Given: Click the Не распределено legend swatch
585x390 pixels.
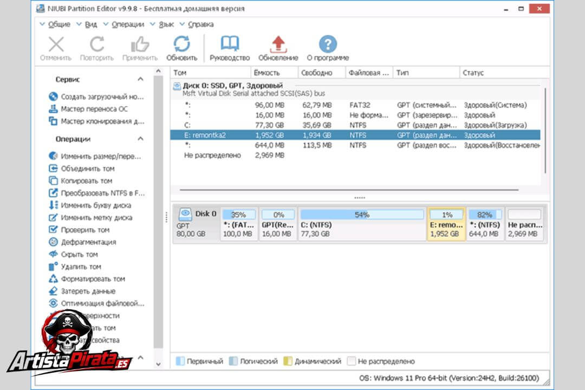Looking at the screenshot, I should [x=351, y=361].
